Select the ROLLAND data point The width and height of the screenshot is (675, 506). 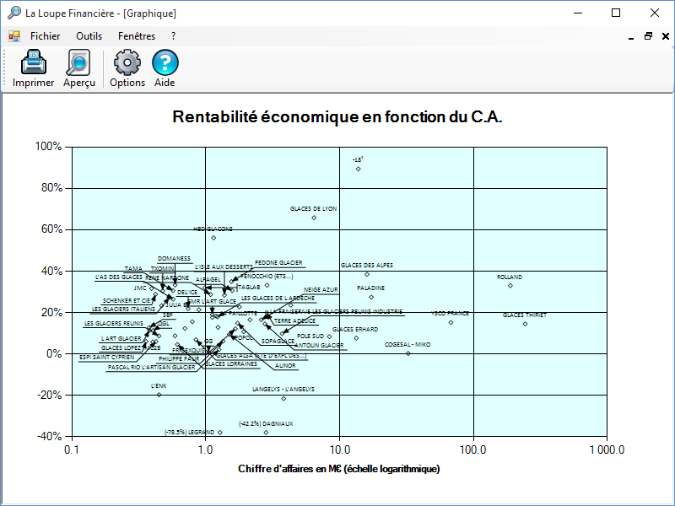click(510, 285)
